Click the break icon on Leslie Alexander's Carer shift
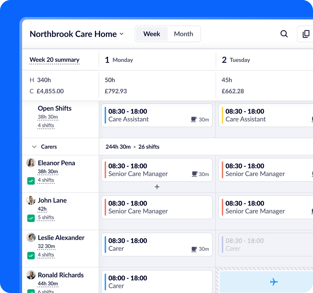The width and height of the screenshot is (313, 293). tap(193, 249)
